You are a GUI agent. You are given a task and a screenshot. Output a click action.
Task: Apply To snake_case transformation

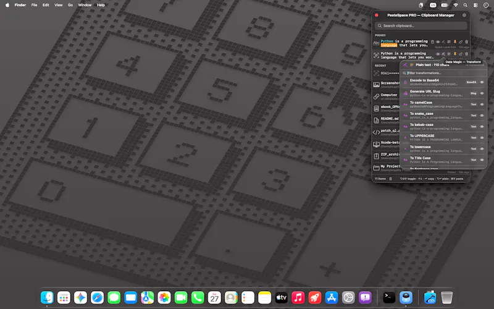(443, 116)
